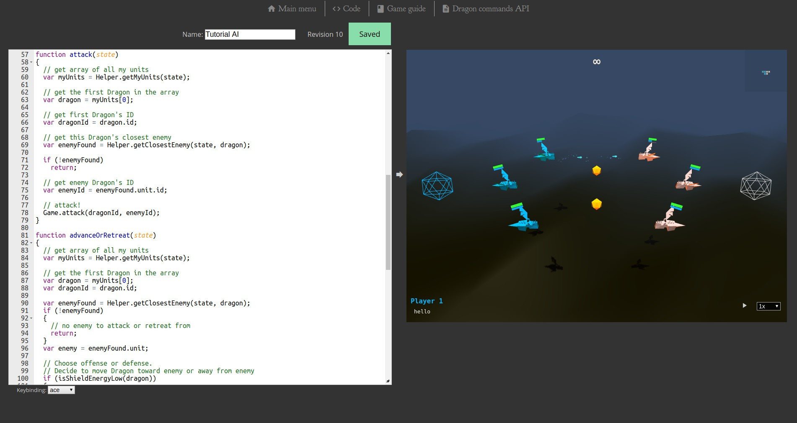Open the Dragon commands API docs
This screenshot has width=797, height=423.
pos(486,8)
